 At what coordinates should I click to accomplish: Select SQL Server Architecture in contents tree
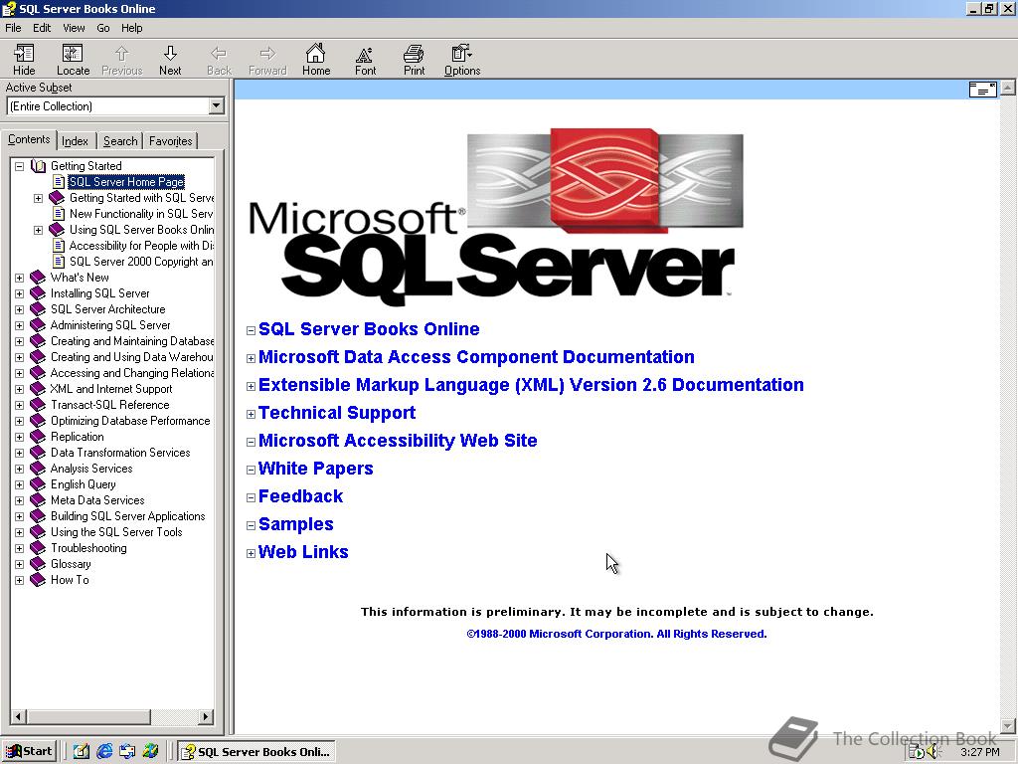click(x=107, y=309)
